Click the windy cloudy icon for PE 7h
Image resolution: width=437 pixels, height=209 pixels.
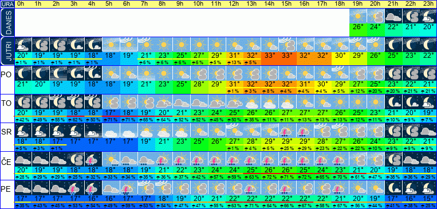[146, 188]
